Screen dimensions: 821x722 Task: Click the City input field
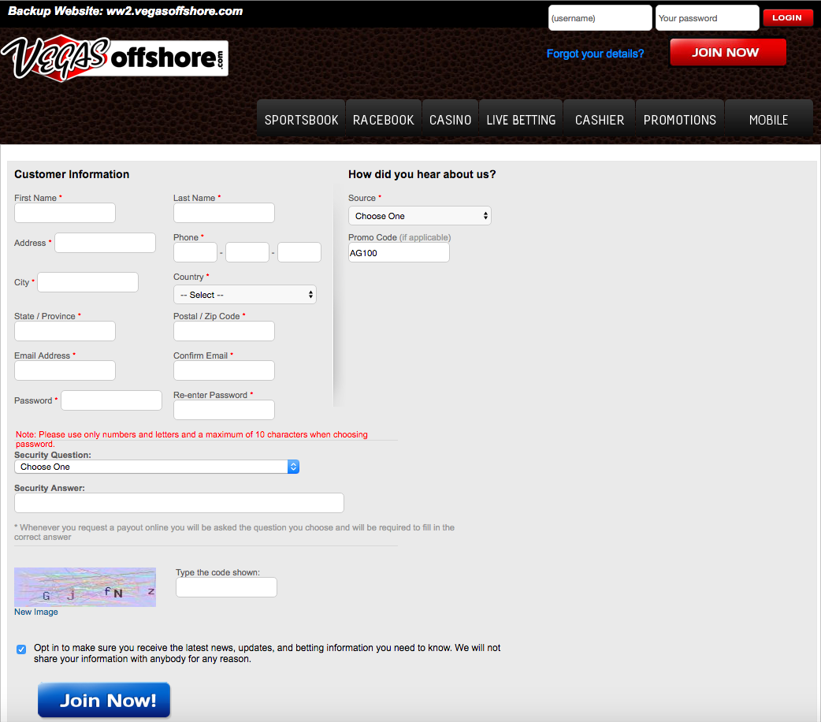pyautogui.click(x=88, y=282)
